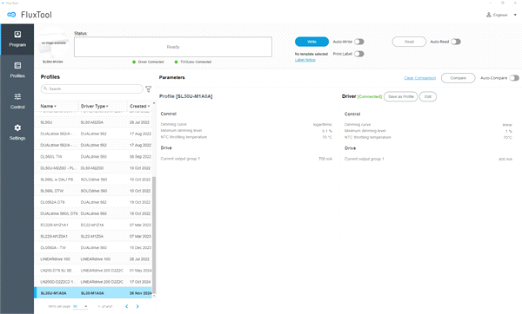This screenshot has height=314, width=522.
Task: Select the DL0562A DT8 profile row
Action: (93, 202)
